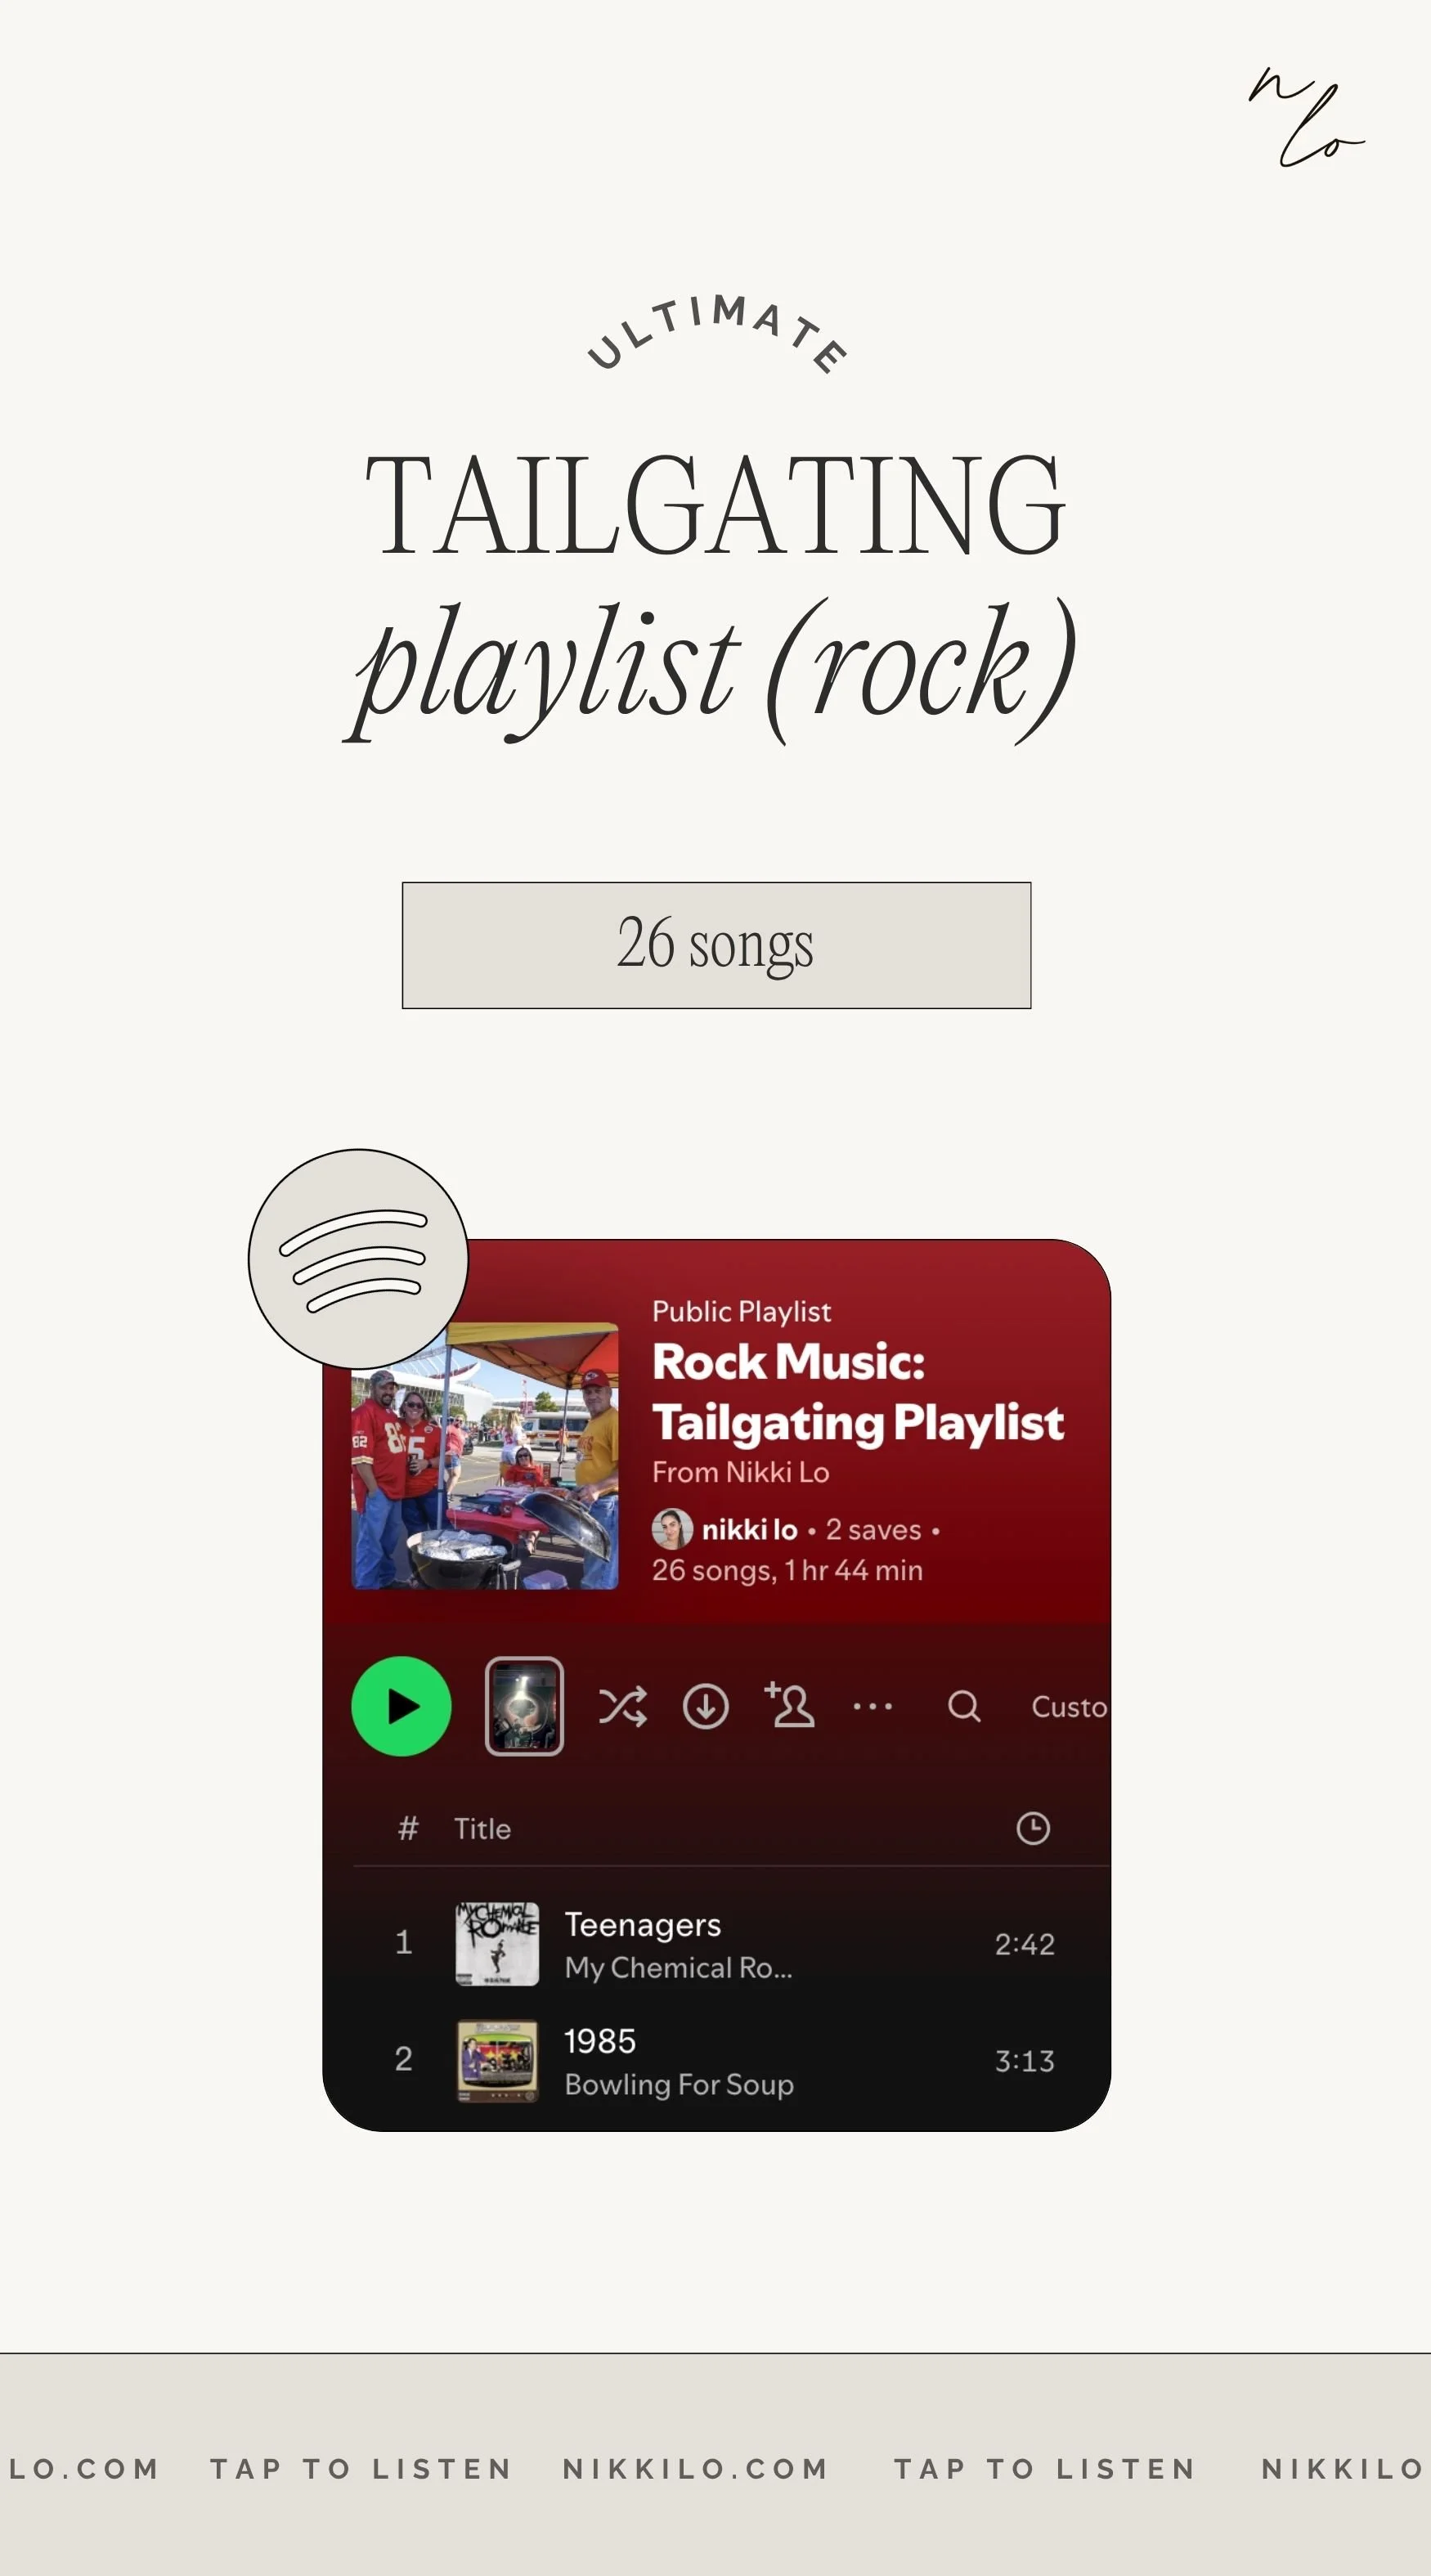Click the clock duration column icon
This screenshot has width=1431, height=2576.
[1033, 1828]
